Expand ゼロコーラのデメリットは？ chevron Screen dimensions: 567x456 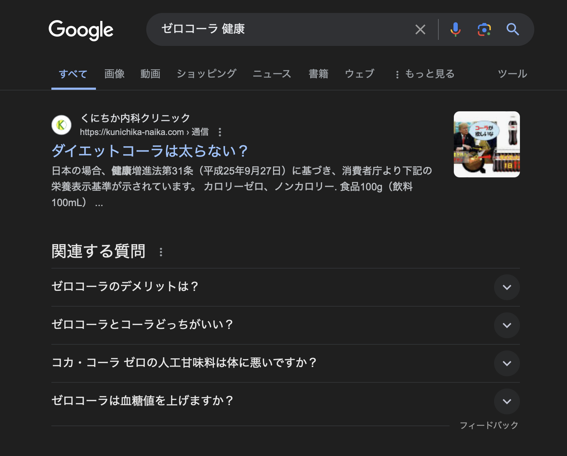coord(507,287)
